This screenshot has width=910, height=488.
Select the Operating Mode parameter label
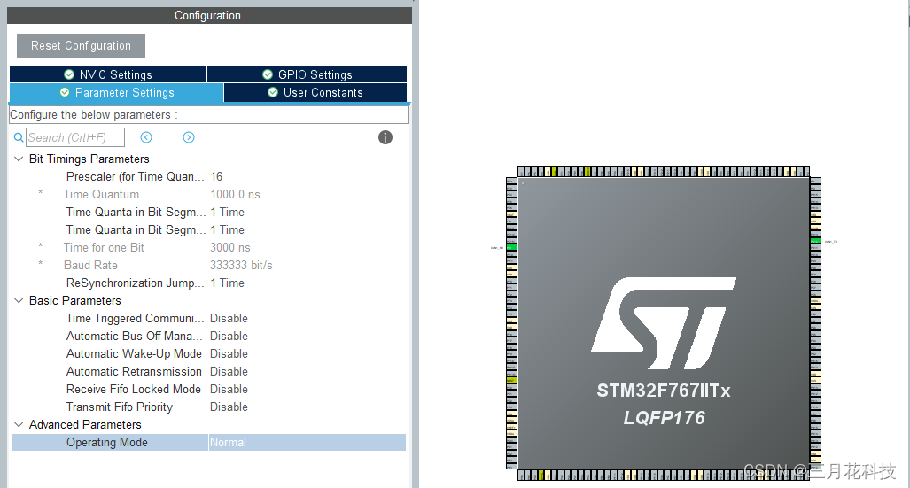pos(107,442)
